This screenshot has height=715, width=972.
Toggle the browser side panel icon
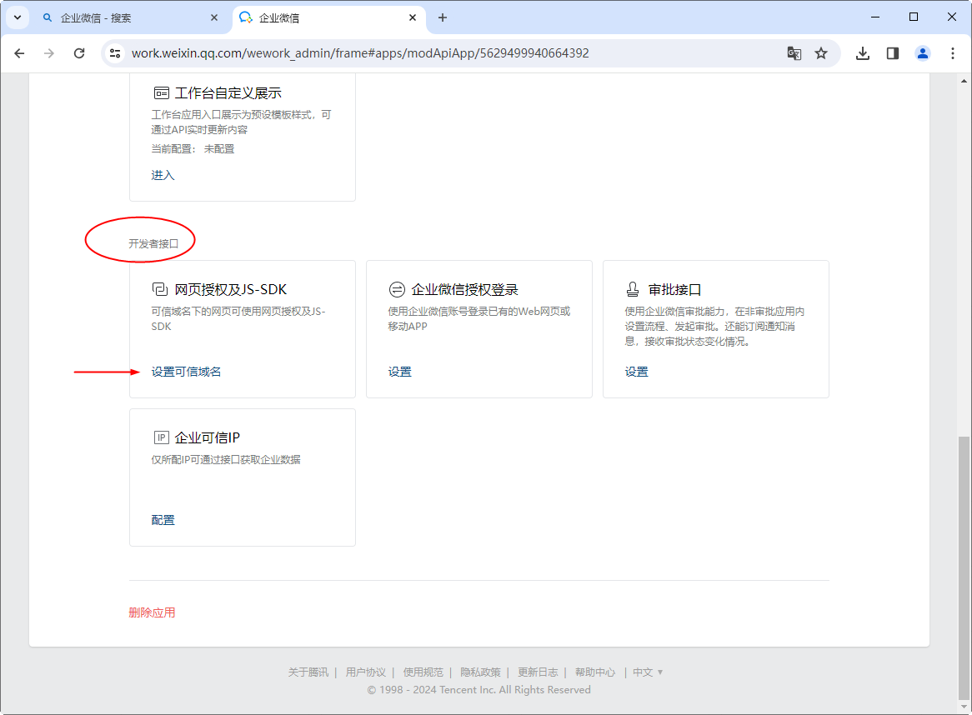893,53
